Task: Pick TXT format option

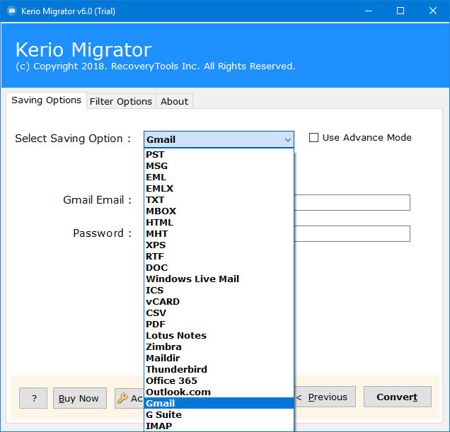Action: click(219, 199)
